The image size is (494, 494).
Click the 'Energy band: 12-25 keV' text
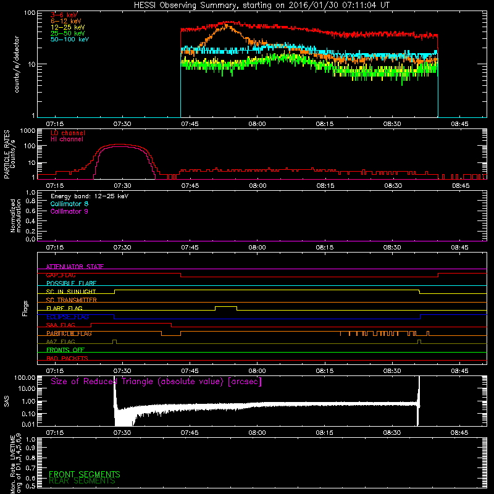90,196
